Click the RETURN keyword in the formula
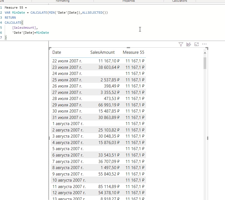This screenshot has width=225, height=200. click(10, 18)
